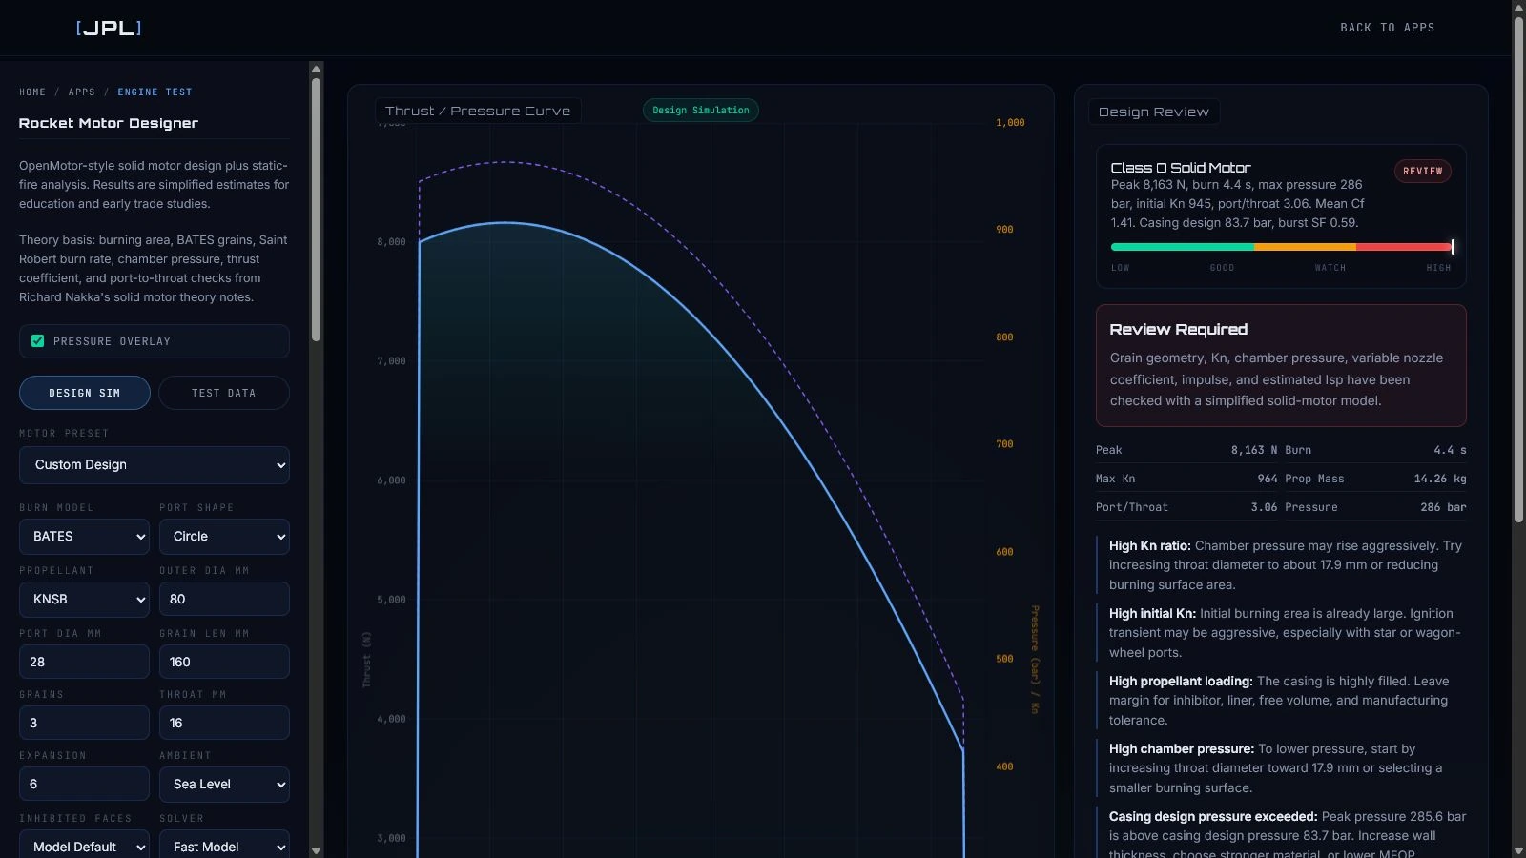The width and height of the screenshot is (1526, 858).
Task: Click the Outer Dia mm field
Action: [x=224, y=600]
